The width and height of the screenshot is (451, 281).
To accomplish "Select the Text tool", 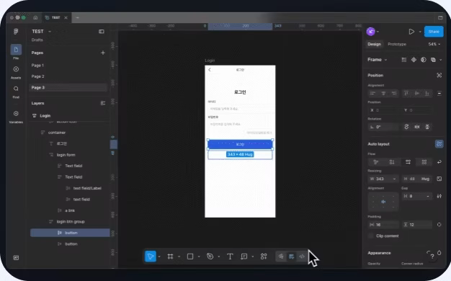I will tap(230, 257).
